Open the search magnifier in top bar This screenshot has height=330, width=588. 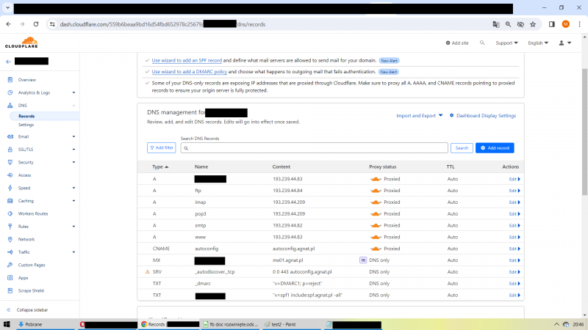482,43
